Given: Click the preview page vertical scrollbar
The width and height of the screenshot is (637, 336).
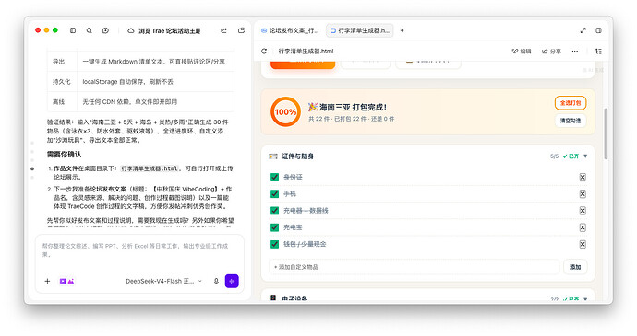Looking at the screenshot, I should tap(606, 133).
